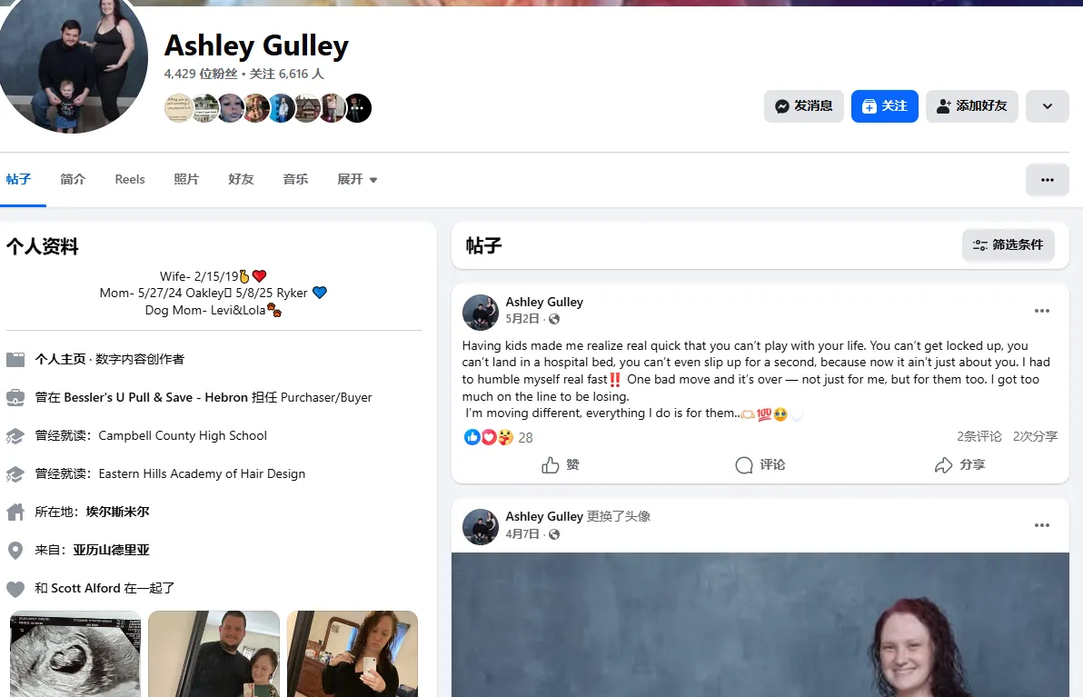The image size is (1083, 697).
Task: Open Scott Alford relationship link
Action: [x=85, y=589]
